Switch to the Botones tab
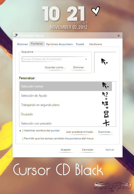 pyautogui.click(x=22, y=44)
